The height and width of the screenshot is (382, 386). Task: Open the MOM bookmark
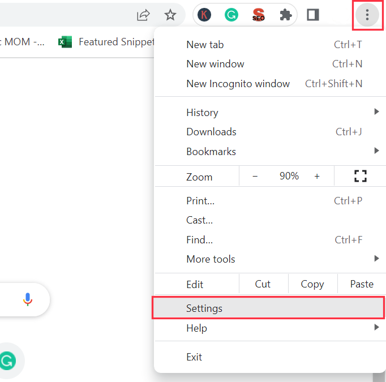point(23,42)
